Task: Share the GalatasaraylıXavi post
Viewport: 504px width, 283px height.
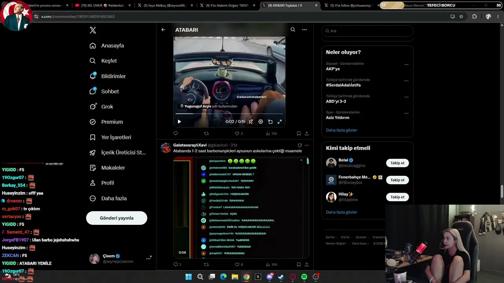Action: (x=307, y=265)
